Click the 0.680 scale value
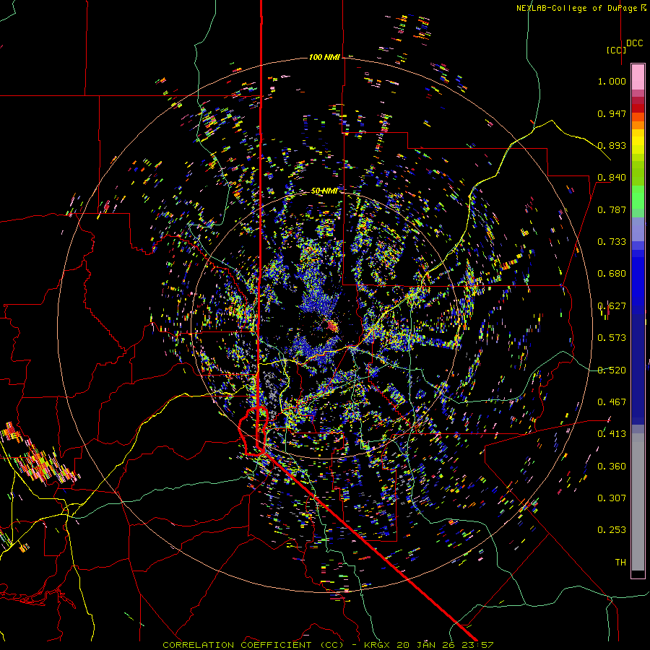 tap(612, 274)
